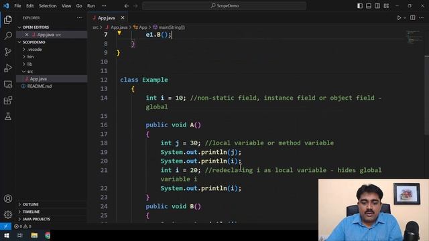
Task: Expand the .vscode folder
Action: point(34,50)
